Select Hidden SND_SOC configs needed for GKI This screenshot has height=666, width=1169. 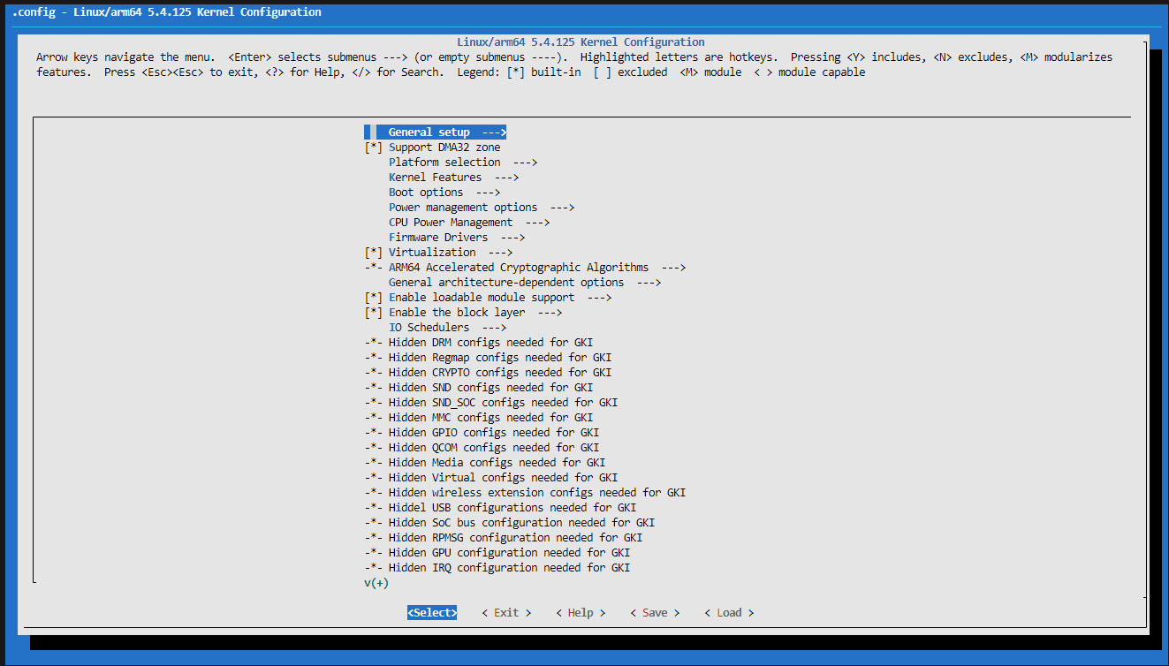[x=490, y=403]
